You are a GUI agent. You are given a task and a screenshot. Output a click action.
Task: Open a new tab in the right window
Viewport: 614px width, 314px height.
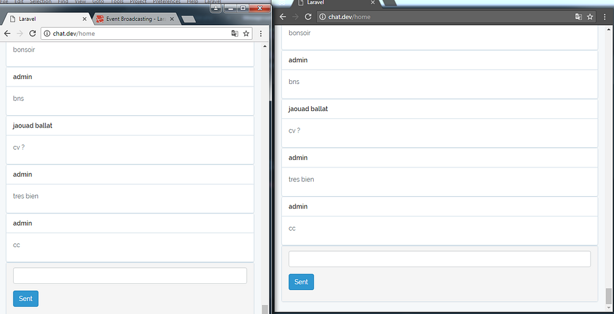click(389, 2)
